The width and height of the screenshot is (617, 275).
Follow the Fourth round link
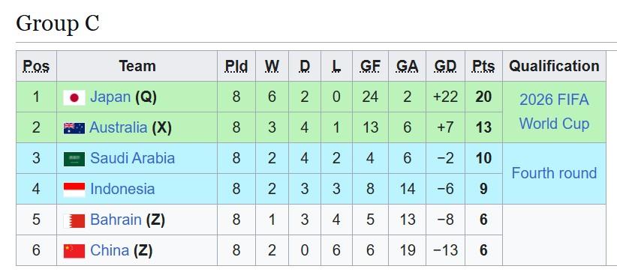click(554, 173)
